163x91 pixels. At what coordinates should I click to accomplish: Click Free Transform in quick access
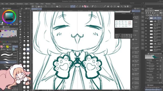click(x=136, y=52)
